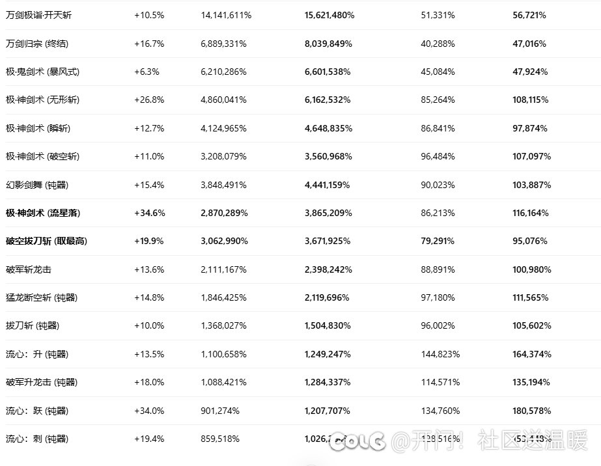Select the 破空拔刀斩 (取最高) skill name
Image resolution: width=601 pixels, height=466 pixels.
(x=46, y=241)
